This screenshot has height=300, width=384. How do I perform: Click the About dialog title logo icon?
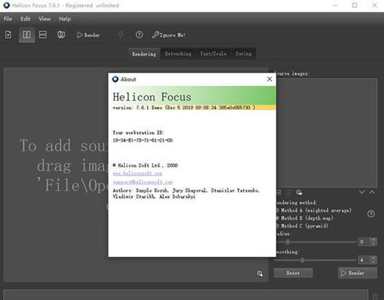point(115,79)
